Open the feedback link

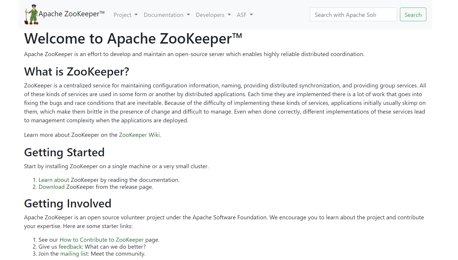point(71,247)
